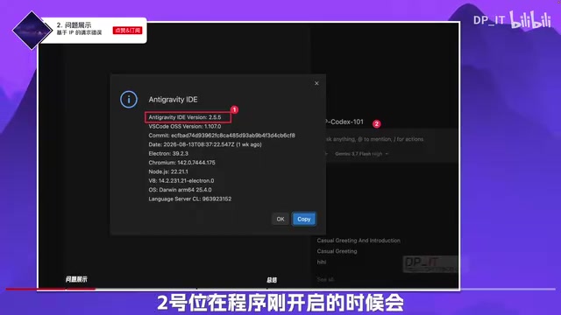Select the Chromium: 142.0.7444.175 line
Screen dimensions: 561x315
(x=181, y=163)
